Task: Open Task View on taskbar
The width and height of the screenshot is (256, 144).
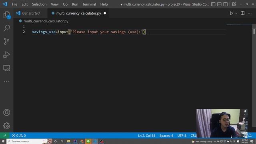Action: (62, 141)
